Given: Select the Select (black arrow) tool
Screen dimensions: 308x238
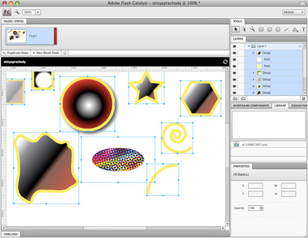Looking at the screenshot, I should click(236, 30).
